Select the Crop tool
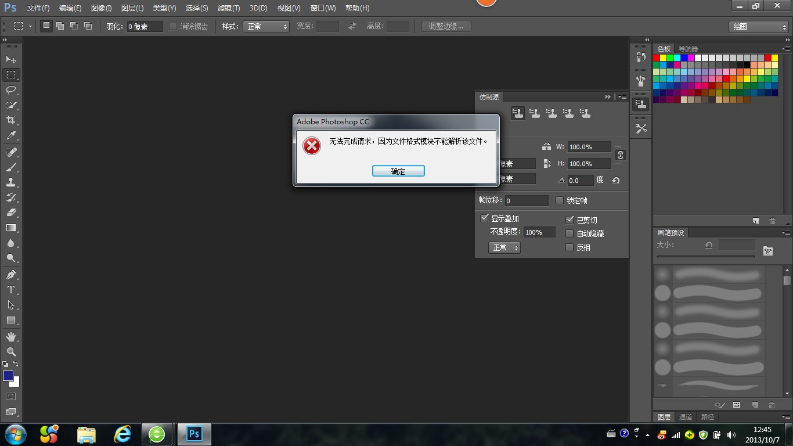 click(11, 120)
